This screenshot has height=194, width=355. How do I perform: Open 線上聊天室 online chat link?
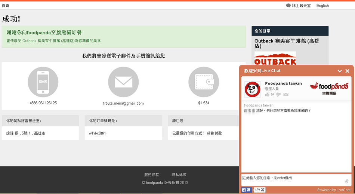301,6
